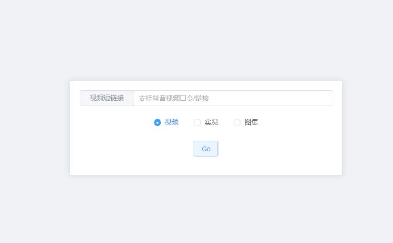393x243 pixels.
Task: Click the 实况 label text
Action: pyautogui.click(x=211, y=123)
